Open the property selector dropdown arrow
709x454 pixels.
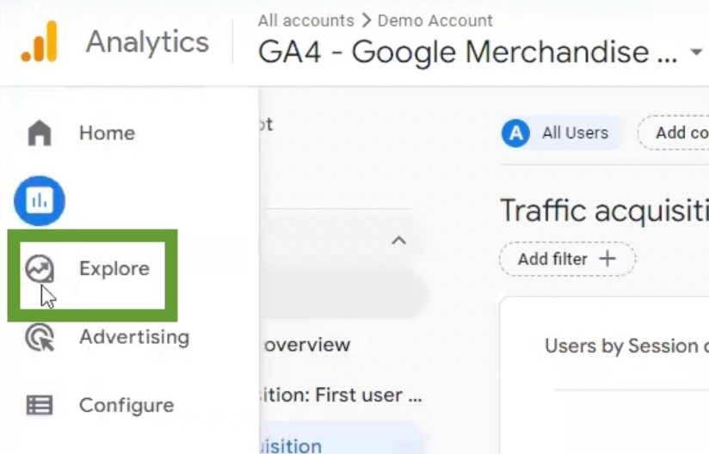click(x=696, y=53)
